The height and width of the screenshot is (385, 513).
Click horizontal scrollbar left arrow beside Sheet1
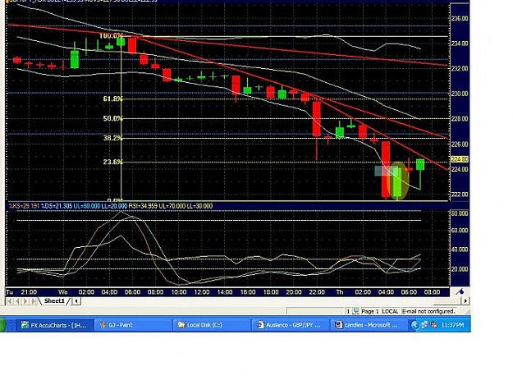(76, 301)
